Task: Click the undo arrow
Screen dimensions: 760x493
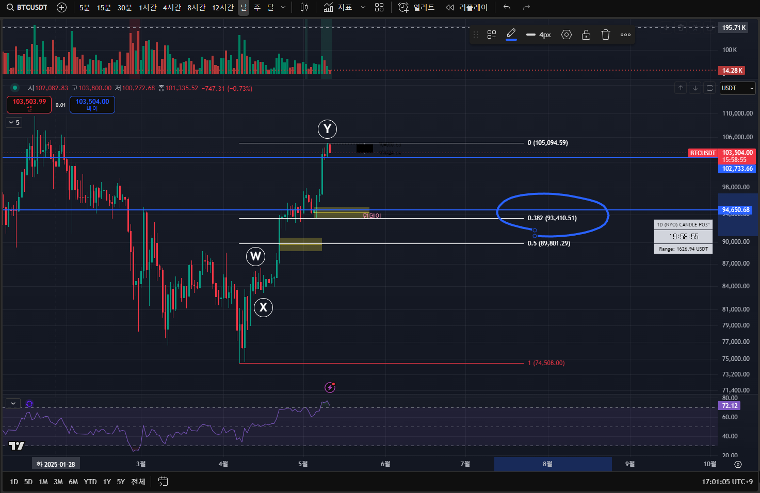Action: (x=507, y=7)
